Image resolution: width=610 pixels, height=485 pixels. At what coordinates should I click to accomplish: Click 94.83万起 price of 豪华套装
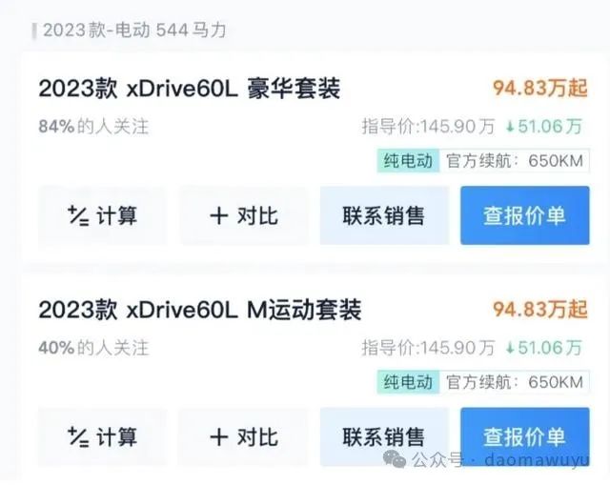click(540, 89)
